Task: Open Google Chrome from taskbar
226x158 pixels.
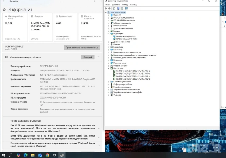Action: click(x=47, y=155)
